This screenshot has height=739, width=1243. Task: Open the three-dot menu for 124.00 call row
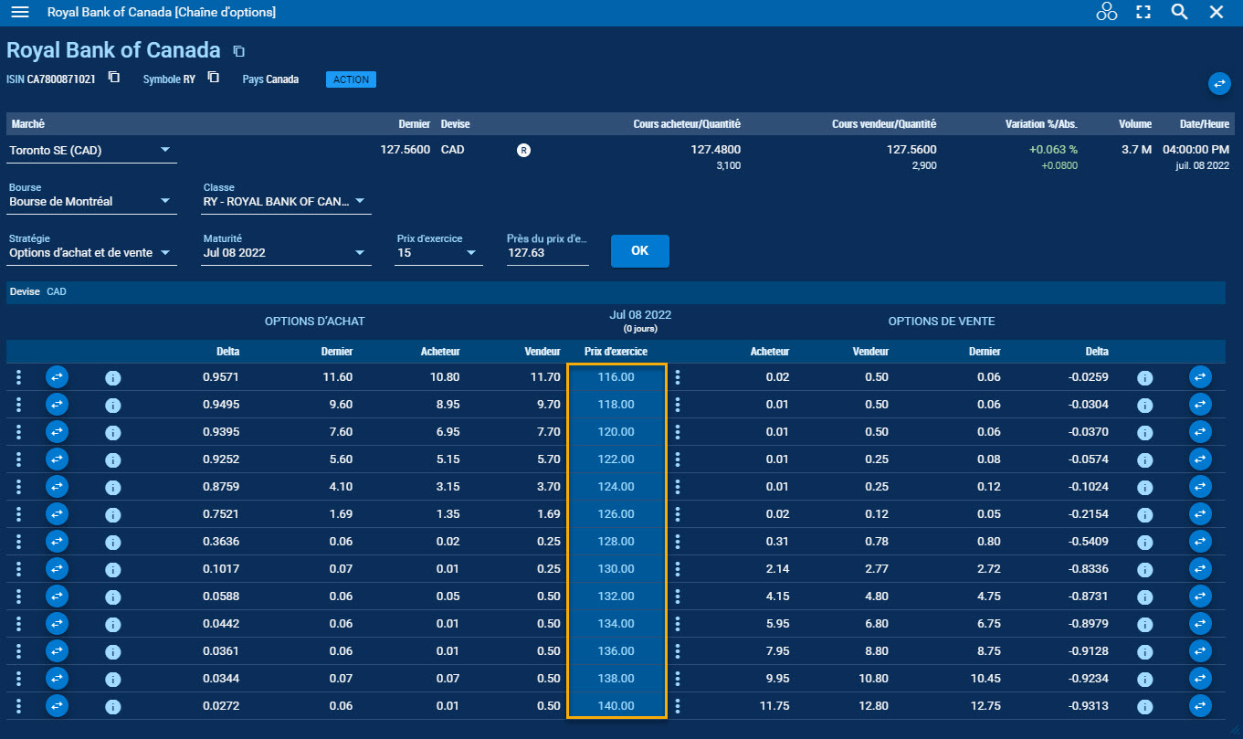tap(19, 487)
